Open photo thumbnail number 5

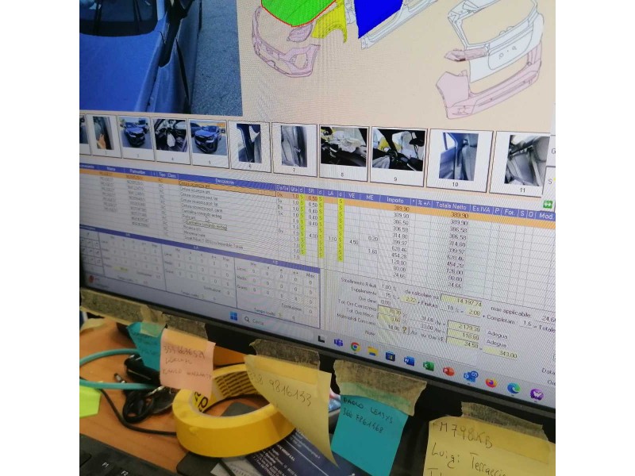(209, 142)
